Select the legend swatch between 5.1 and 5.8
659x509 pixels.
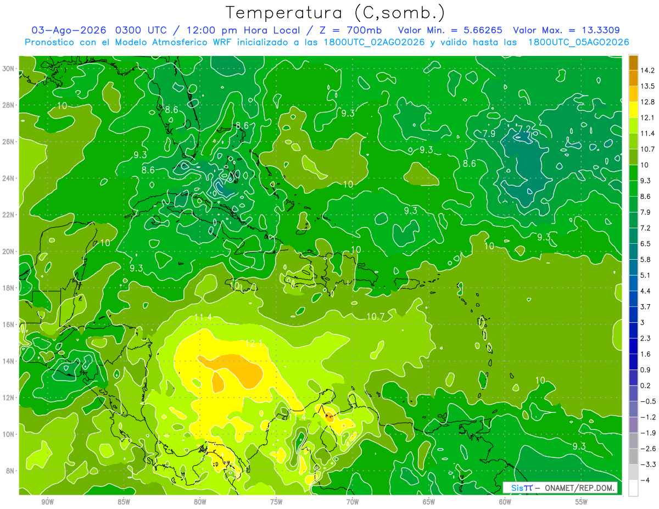pos(633,267)
